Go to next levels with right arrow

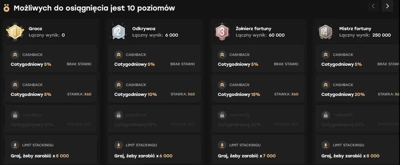pos(387,6)
